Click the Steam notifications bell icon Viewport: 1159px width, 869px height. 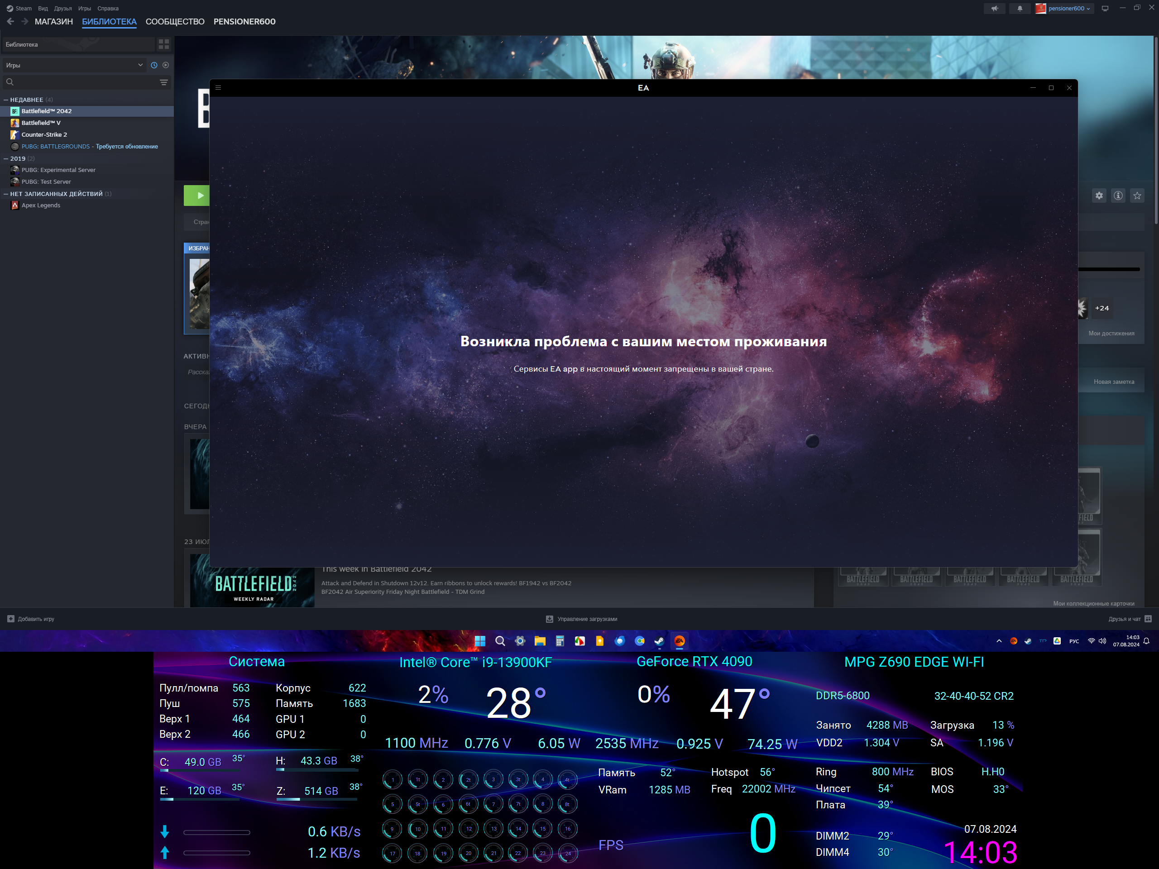pos(1020,9)
